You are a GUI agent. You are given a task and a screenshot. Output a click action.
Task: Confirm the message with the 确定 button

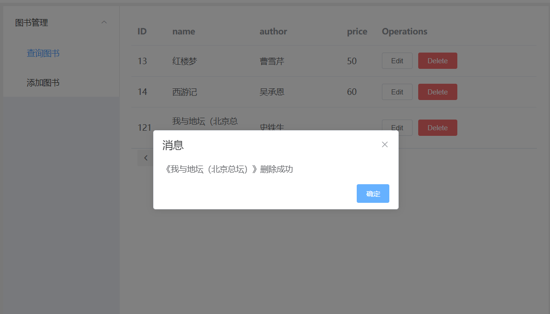tap(373, 194)
